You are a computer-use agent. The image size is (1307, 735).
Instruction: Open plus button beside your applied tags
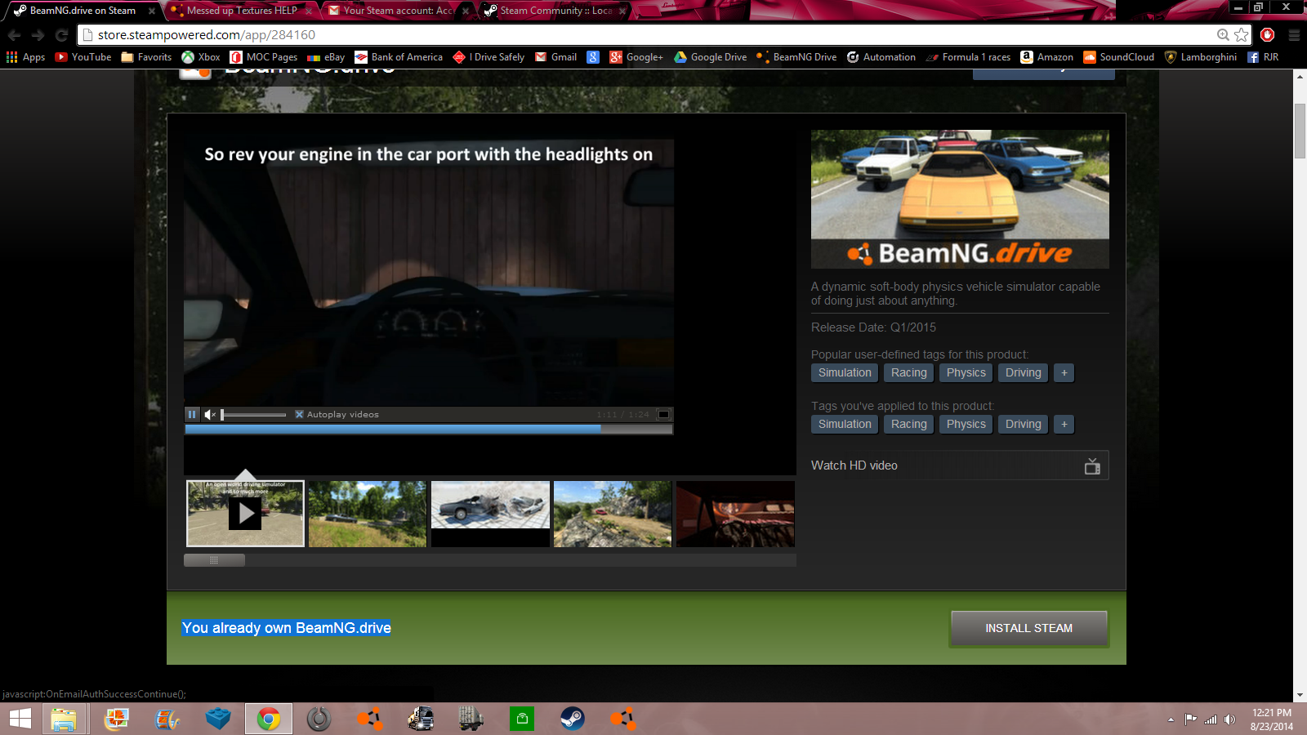[x=1064, y=424]
